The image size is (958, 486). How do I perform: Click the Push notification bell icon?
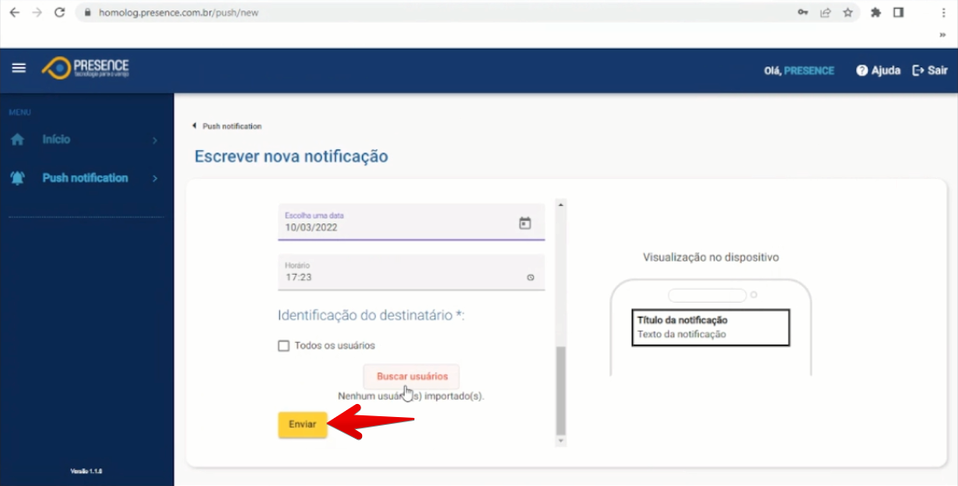click(17, 178)
